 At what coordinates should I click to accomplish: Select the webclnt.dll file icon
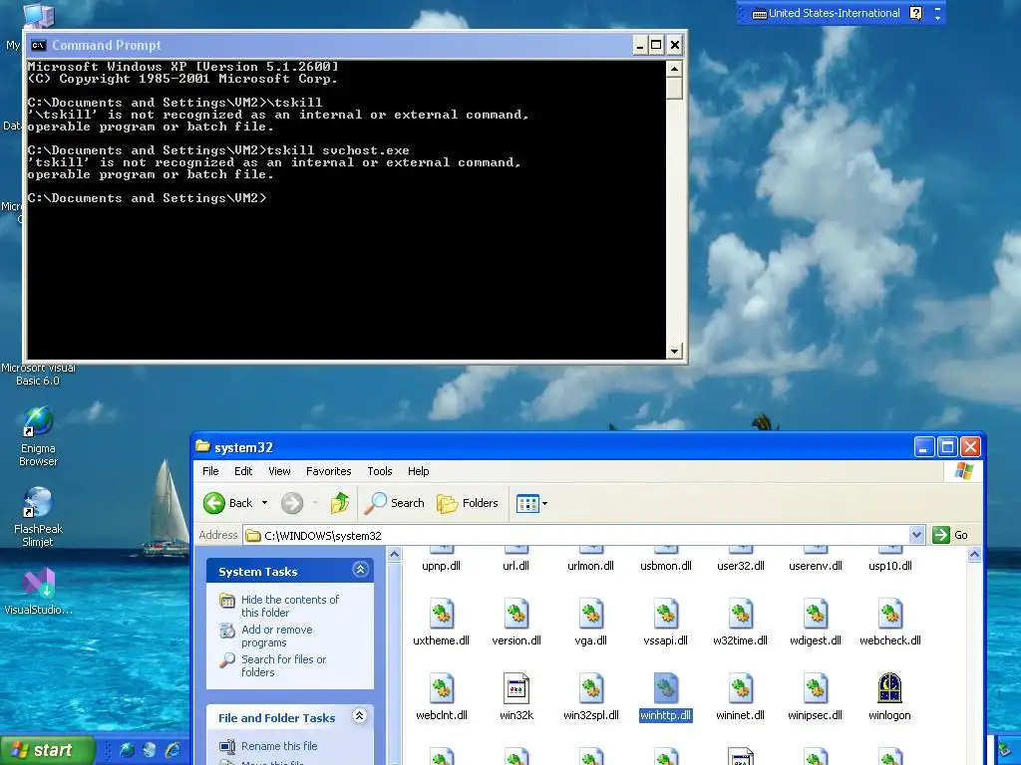pyautogui.click(x=442, y=688)
